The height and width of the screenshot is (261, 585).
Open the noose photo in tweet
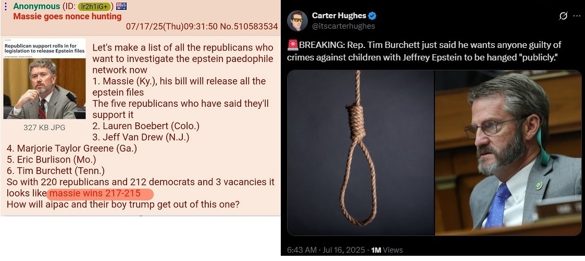[x=361, y=153]
